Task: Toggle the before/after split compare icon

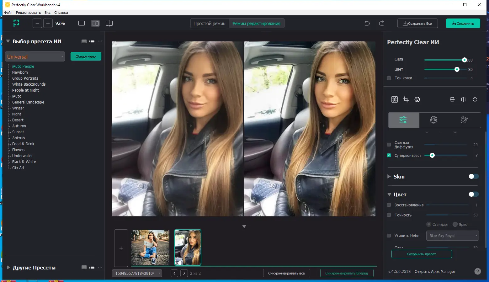Action: point(464,99)
